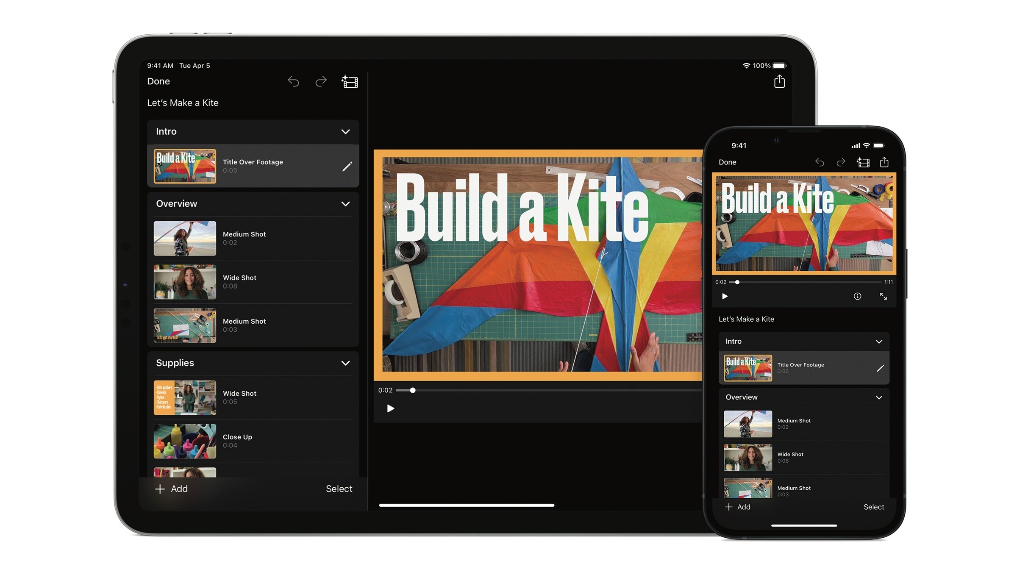Collapse the Overview section chevron
The image size is (1017, 572).
345,204
